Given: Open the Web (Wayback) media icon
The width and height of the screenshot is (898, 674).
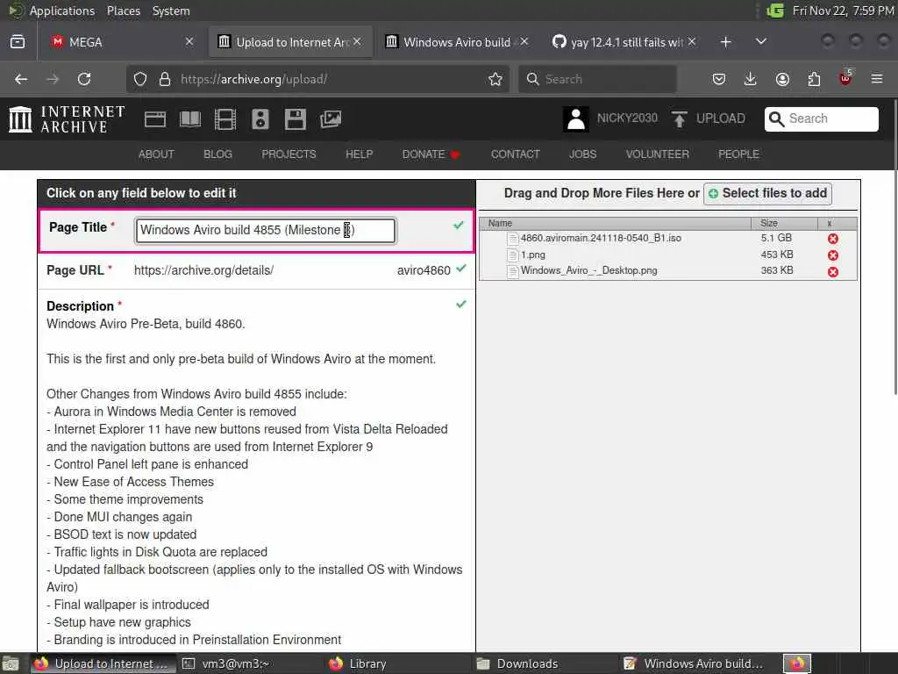Looking at the screenshot, I should [155, 119].
